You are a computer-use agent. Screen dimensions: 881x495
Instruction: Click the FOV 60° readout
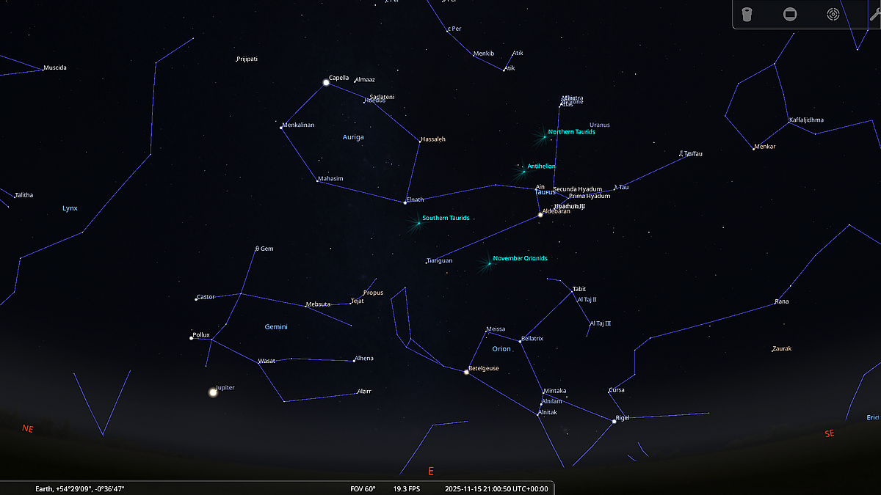(x=363, y=488)
